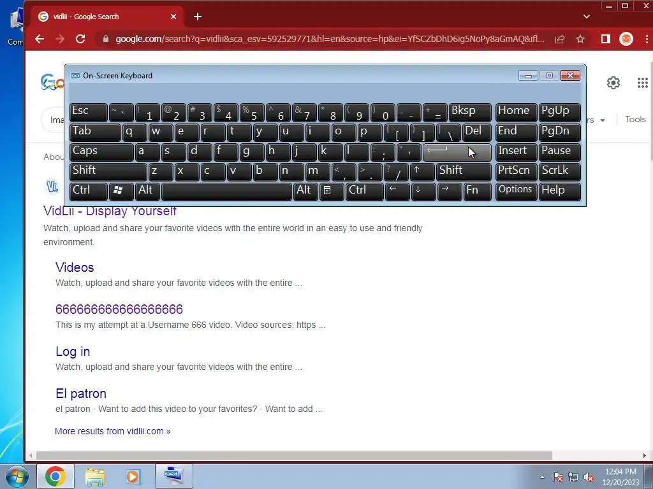
Task: Open the Chrome profile avatar
Action: pos(626,39)
